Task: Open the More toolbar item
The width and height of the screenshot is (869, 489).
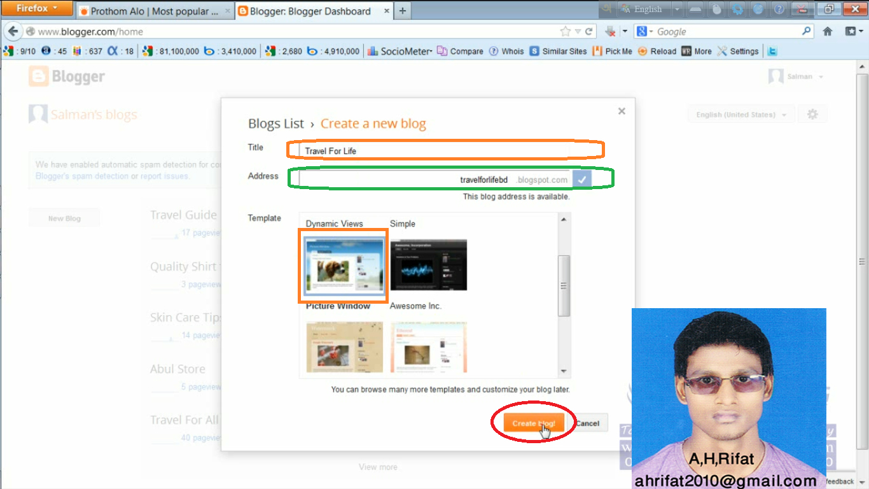Action: tap(697, 51)
